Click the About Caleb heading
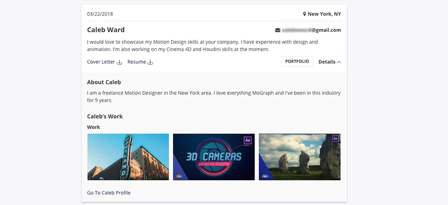This screenshot has width=448, height=205. [x=104, y=82]
